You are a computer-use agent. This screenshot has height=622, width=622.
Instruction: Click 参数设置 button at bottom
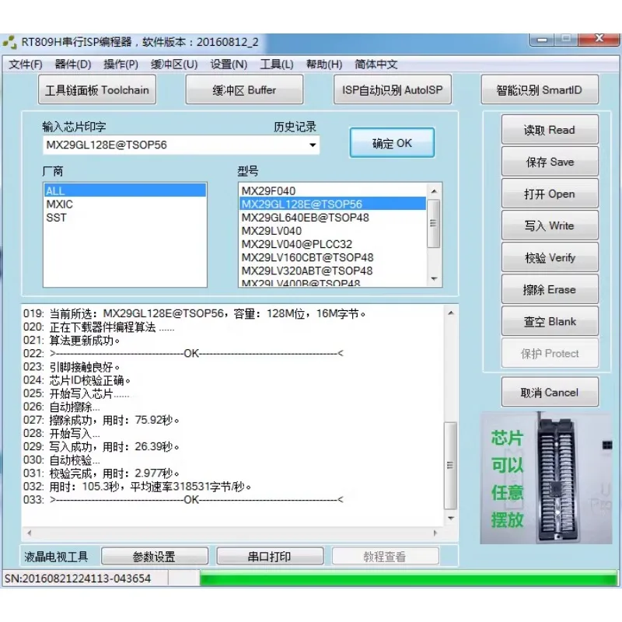[x=155, y=556]
